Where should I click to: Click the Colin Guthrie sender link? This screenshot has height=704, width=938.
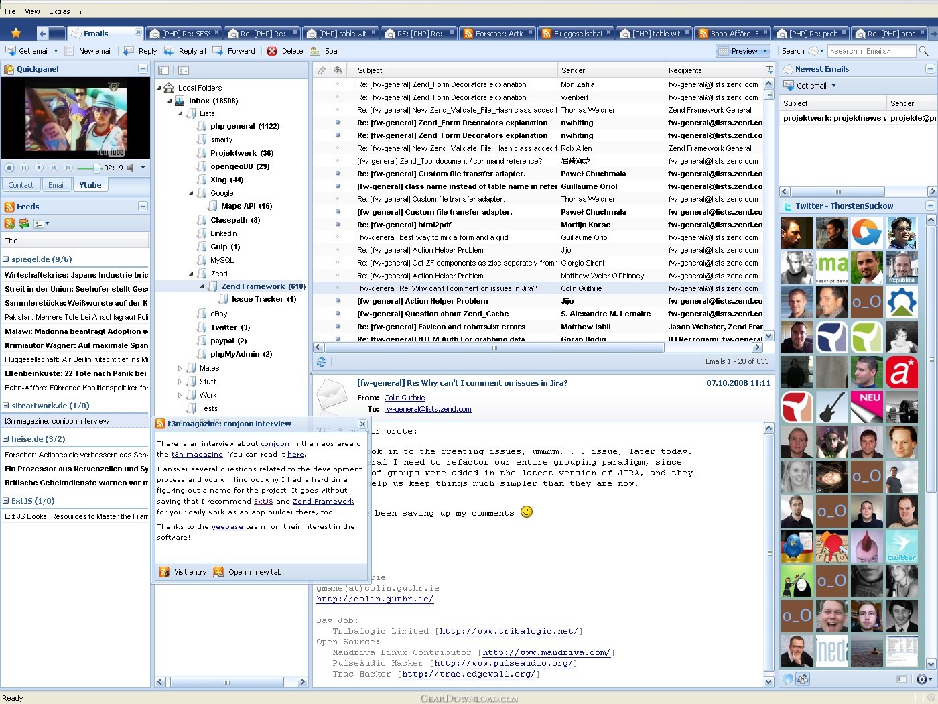click(x=405, y=398)
